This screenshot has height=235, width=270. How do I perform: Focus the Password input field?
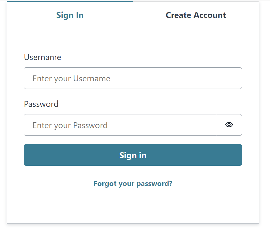tap(120, 125)
